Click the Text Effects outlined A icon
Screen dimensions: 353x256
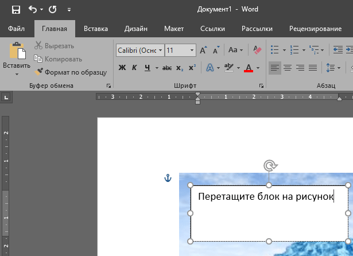click(x=210, y=68)
